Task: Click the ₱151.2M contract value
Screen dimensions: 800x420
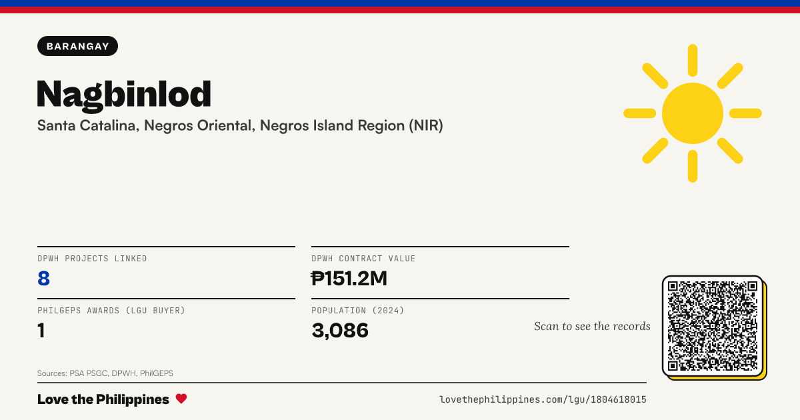Action: click(x=349, y=278)
